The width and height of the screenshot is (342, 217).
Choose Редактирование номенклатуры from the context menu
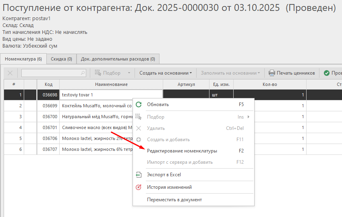tap(182, 151)
